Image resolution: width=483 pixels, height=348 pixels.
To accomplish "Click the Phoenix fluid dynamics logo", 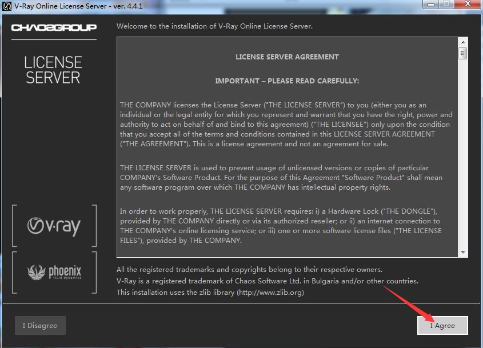I will [54, 272].
